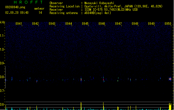
Task: Click time marker 0948
Action: (x=135, y=24)
